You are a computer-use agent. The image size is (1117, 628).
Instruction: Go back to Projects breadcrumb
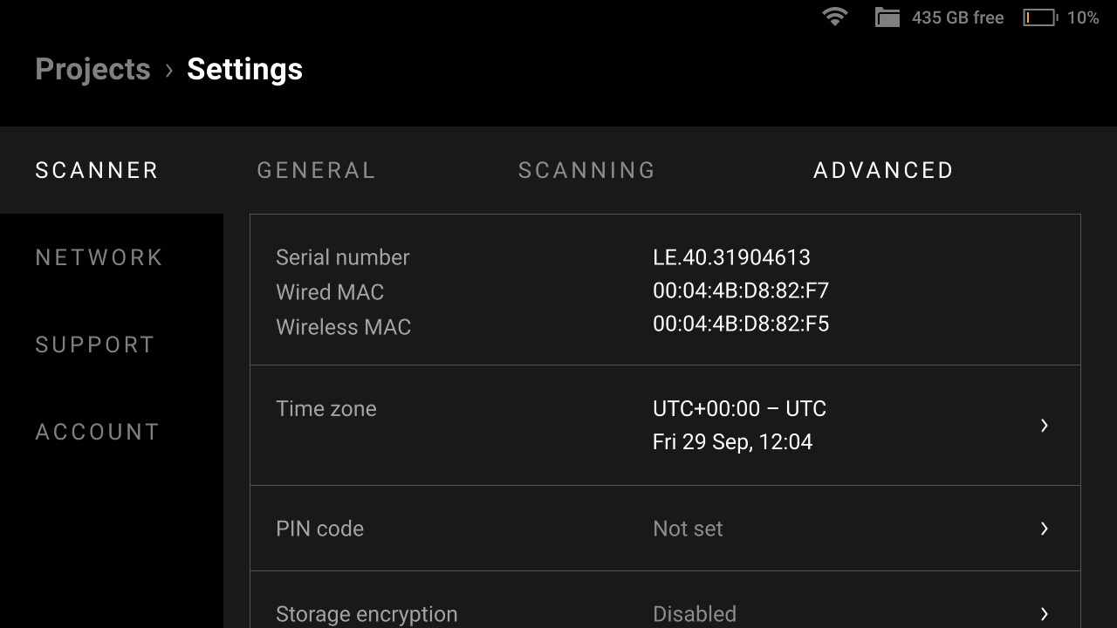pos(93,70)
